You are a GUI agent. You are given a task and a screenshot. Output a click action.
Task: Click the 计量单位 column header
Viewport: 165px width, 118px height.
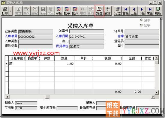tap(17, 58)
